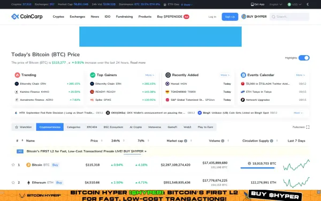
Task: Close the bottom Bitcoin Hyper banner
Action: click(x=319, y=192)
